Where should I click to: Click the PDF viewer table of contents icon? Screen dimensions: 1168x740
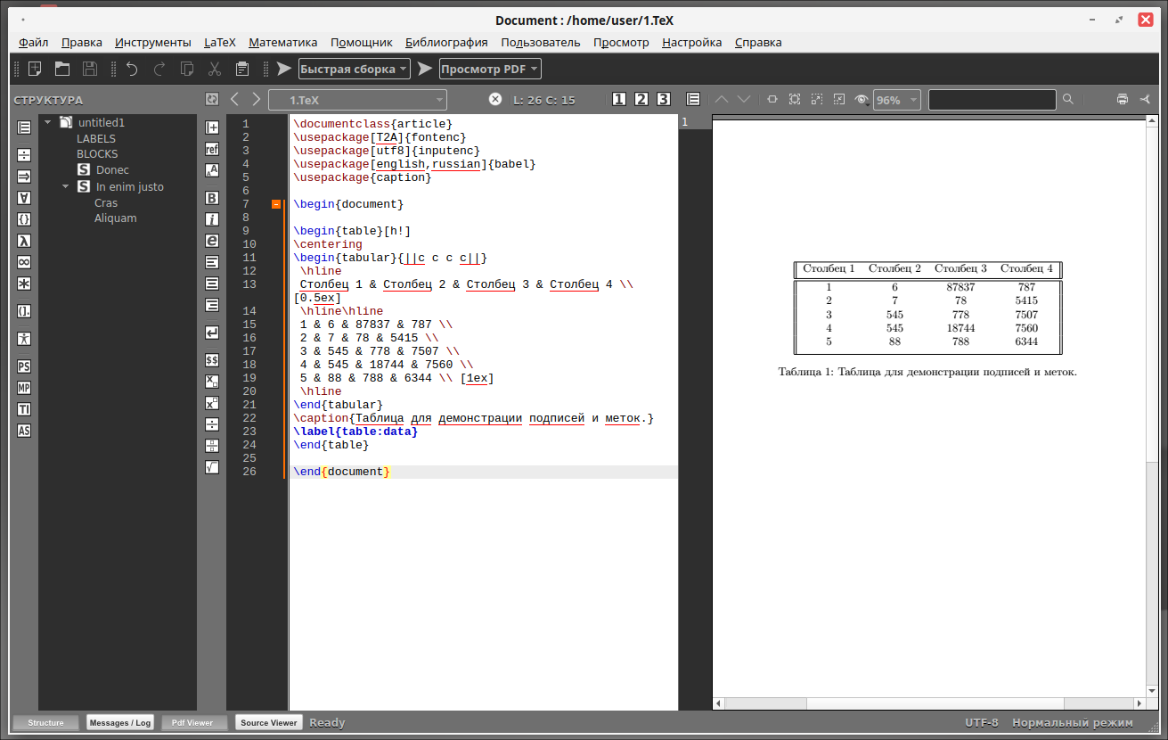(x=693, y=99)
